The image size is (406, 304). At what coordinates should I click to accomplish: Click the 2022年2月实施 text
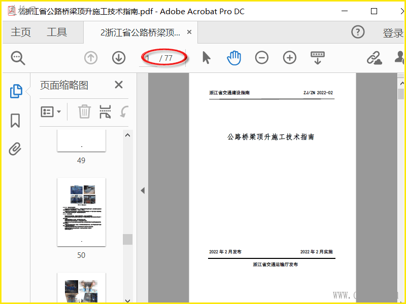tap(316, 252)
